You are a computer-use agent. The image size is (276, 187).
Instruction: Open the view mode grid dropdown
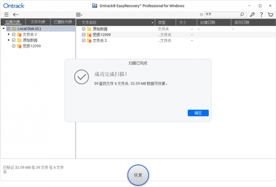pos(79,15)
